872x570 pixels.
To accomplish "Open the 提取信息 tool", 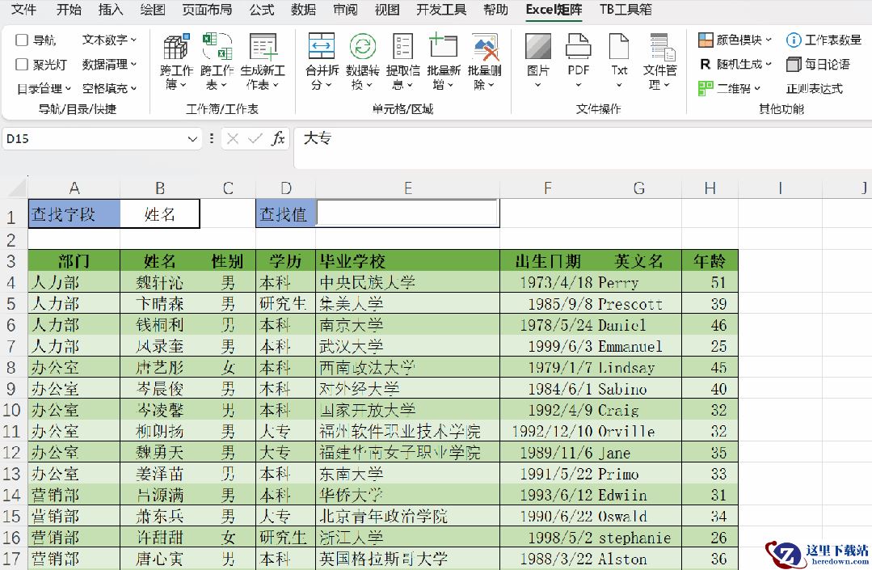I will (x=402, y=61).
